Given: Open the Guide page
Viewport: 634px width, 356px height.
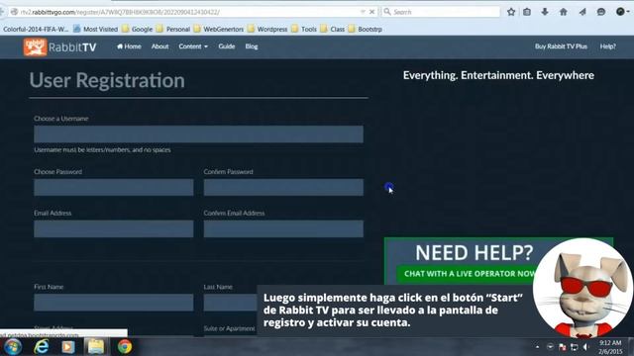Looking at the screenshot, I should tap(227, 46).
